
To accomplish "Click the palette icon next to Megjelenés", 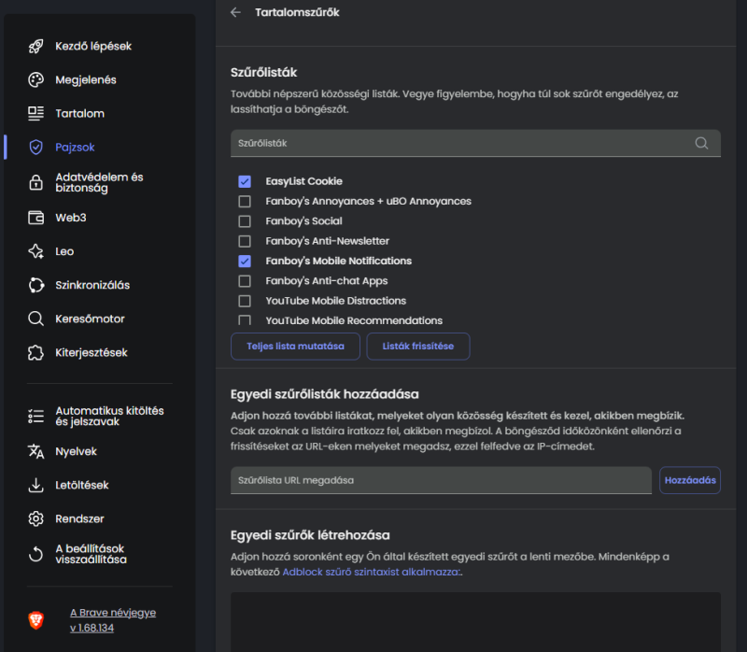I will (x=35, y=80).
